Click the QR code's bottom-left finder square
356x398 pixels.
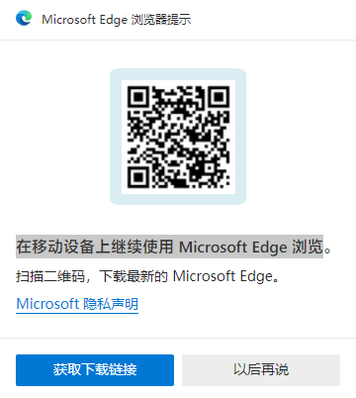pos(138,177)
